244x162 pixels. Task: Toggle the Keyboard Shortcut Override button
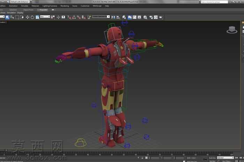tap(63, 17)
